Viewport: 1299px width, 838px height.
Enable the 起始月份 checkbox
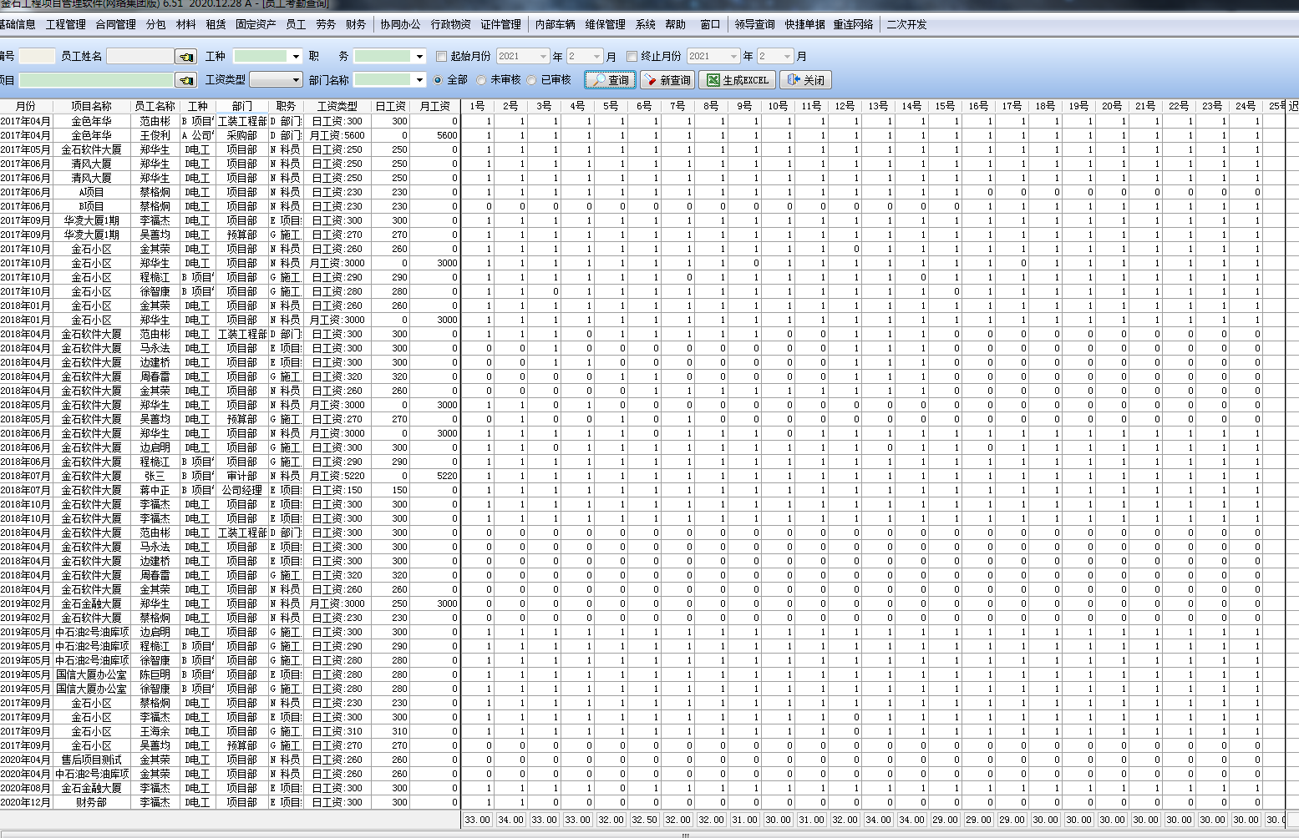click(x=442, y=57)
